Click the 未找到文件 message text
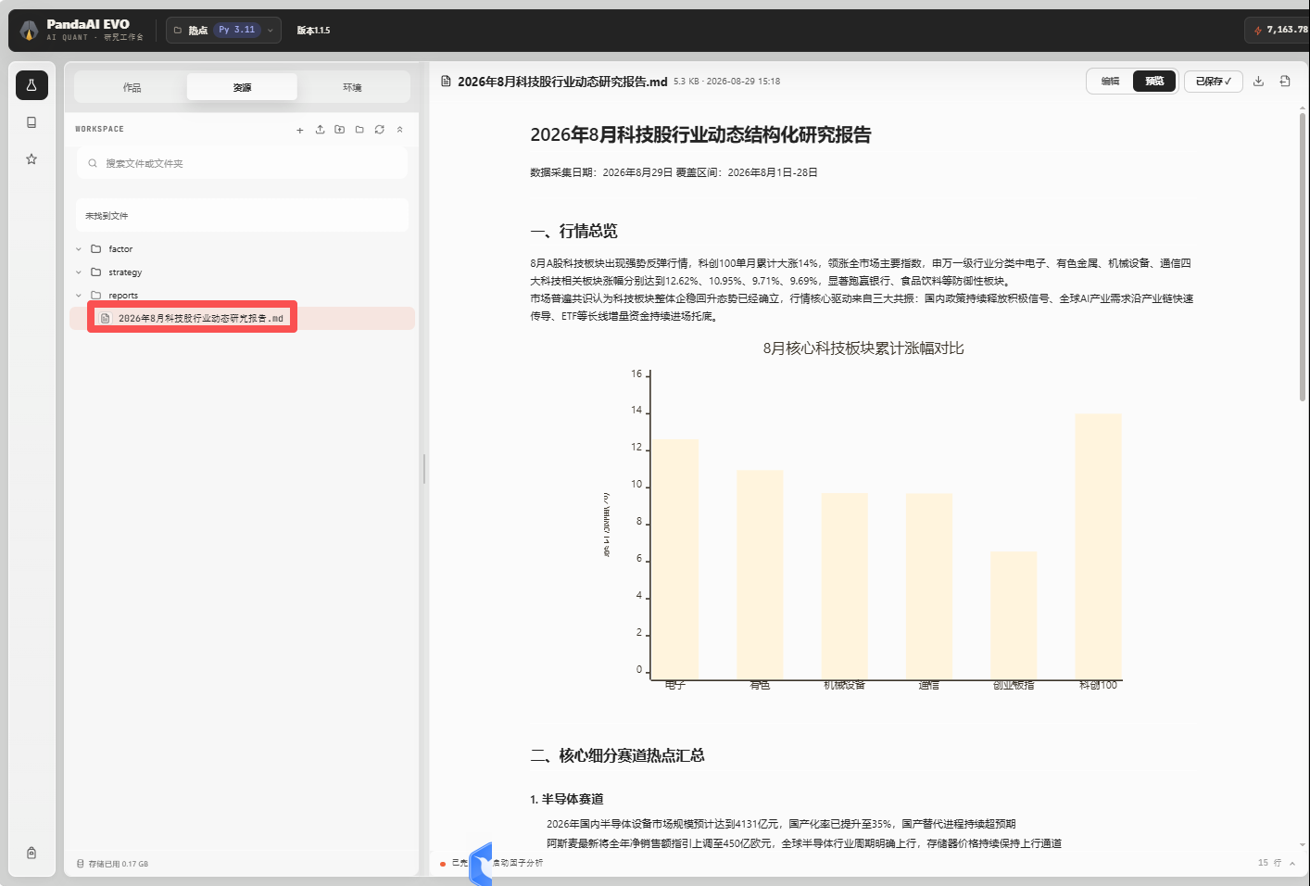This screenshot has width=1310, height=886. [107, 216]
